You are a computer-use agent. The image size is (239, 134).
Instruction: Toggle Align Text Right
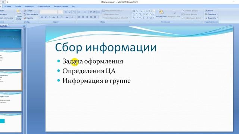coord(87,17)
